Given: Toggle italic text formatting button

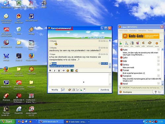Looking at the screenshot, I should point(54,70).
